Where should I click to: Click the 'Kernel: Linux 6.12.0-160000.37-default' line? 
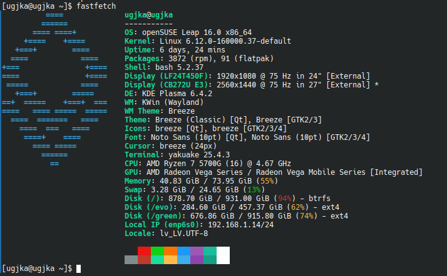[208, 41]
